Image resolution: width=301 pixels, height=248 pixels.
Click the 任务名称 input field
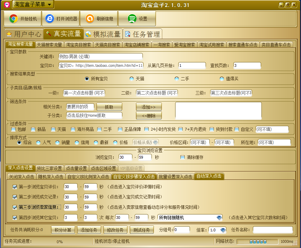[x=273, y=230]
